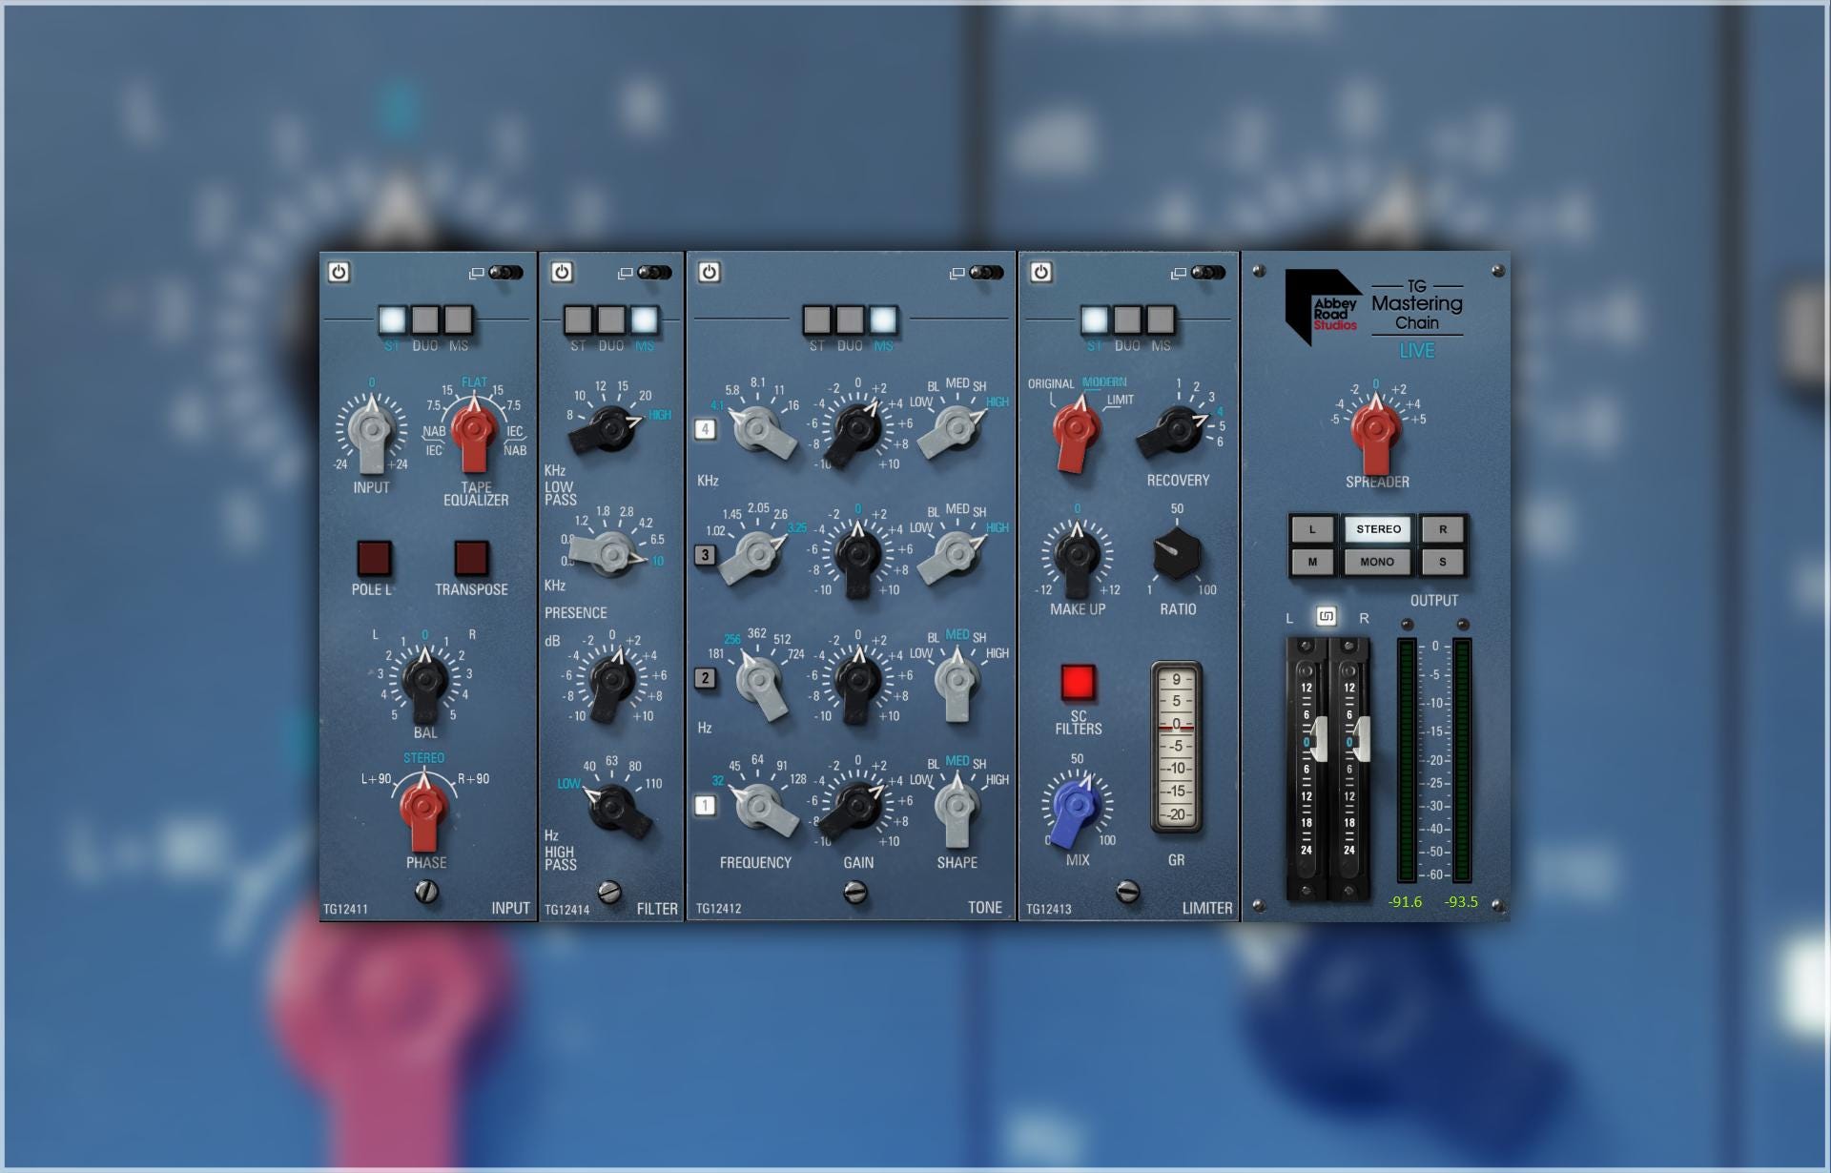Select MS mode on the TONE module
Screen dimensions: 1831x1173
coord(883,319)
